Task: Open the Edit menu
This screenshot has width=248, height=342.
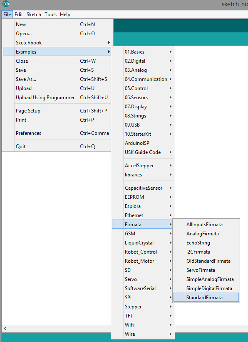Action: (x=19, y=15)
